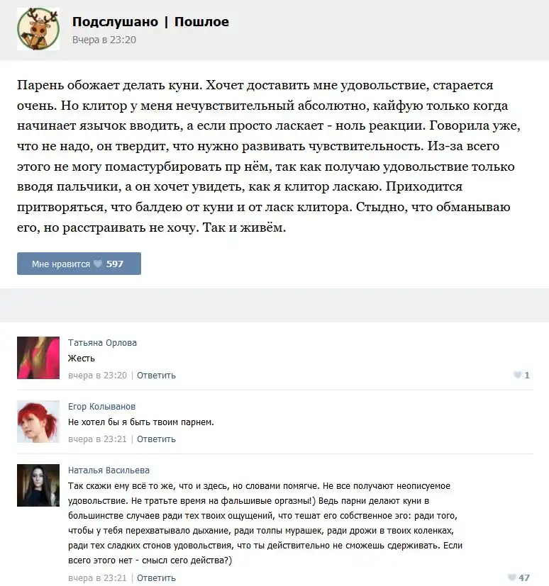Open timestamp вчера в 23:21 under Егор's comment
Screen dimensions: 549x586
tap(97, 439)
